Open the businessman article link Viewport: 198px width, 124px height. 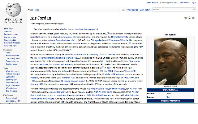coord(65,37)
